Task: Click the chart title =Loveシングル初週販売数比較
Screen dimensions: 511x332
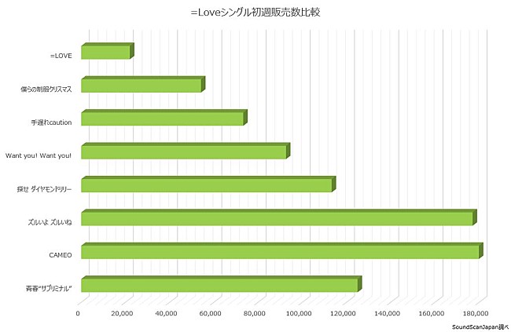Action: [x=256, y=13]
